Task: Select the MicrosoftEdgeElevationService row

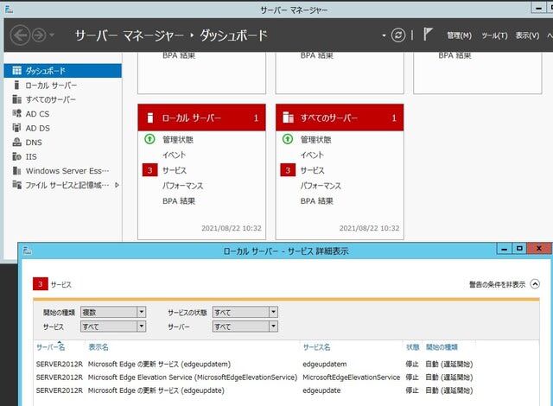Action: point(254,377)
